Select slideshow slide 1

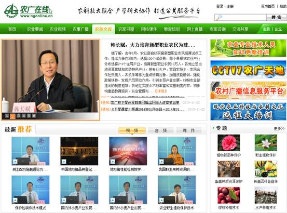click(7, 116)
